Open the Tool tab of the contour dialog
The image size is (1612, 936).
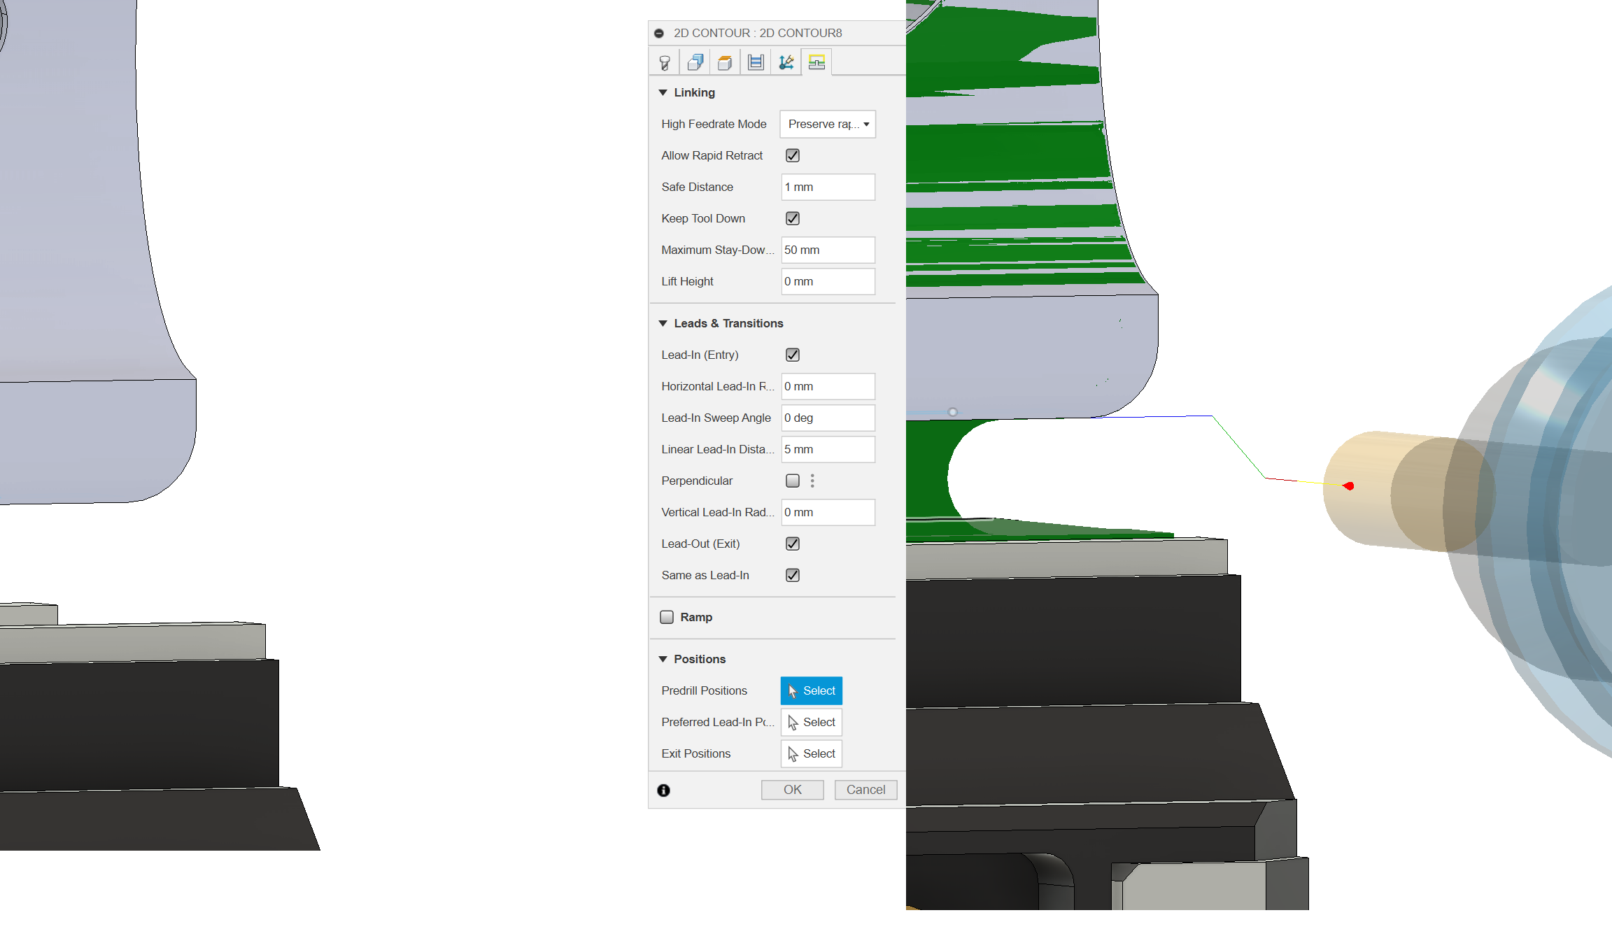pos(664,62)
